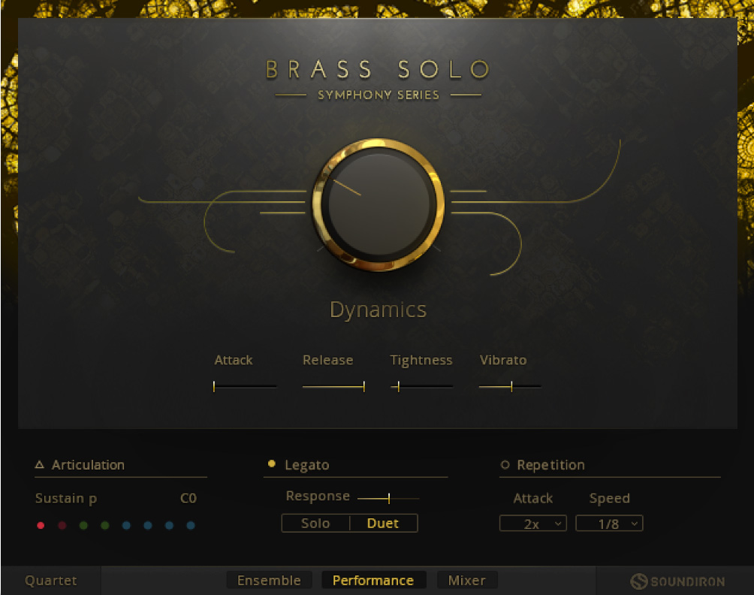The height and width of the screenshot is (595, 754).
Task: Switch to the Ensemble tab
Action: [x=270, y=581]
